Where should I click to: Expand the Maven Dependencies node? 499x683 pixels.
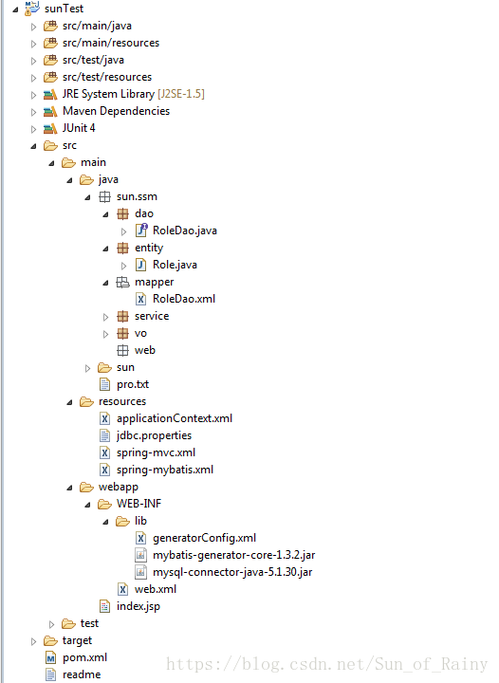[33, 112]
